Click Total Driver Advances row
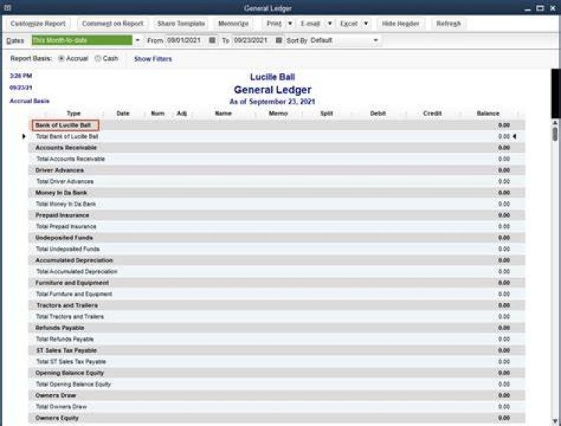This screenshot has width=561, height=426. click(x=277, y=181)
